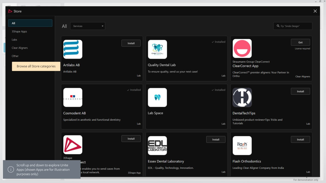Click the Essex Dental Laboratory EDL logo
Image resolution: width=326 pixels, height=183 pixels.
[157, 145]
